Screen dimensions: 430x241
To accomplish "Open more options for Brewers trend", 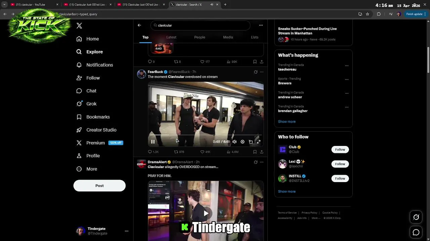I will tap(347, 80).
